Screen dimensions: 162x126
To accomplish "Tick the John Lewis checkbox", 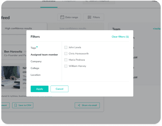I will (66, 47).
